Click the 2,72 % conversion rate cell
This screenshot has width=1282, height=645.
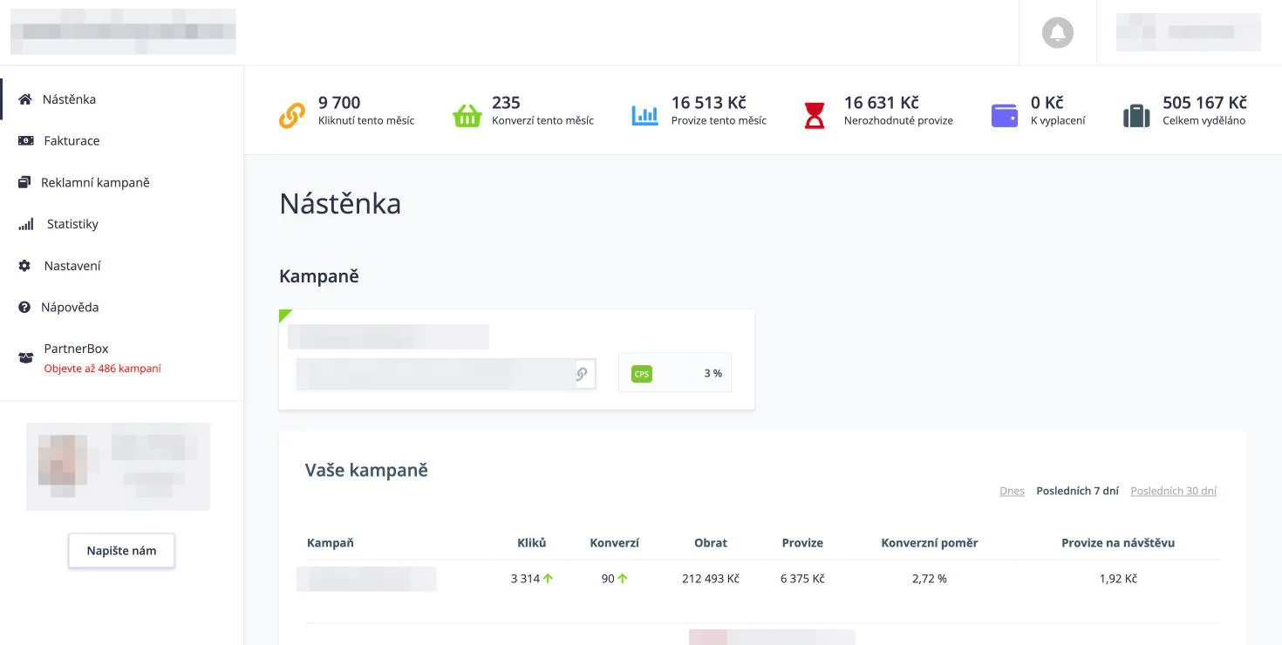click(x=930, y=579)
